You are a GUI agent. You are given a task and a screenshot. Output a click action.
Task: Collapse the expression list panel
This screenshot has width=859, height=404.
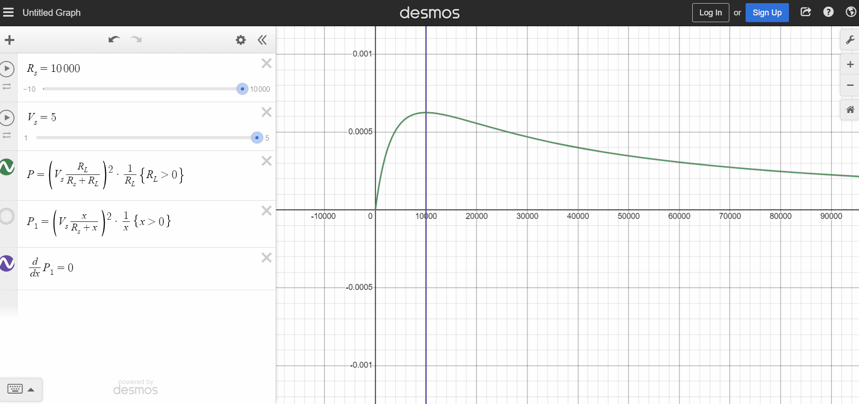coord(262,40)
